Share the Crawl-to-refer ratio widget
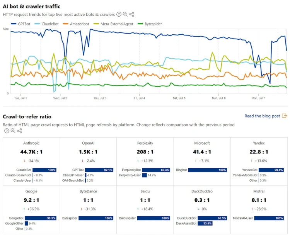Viewport: 290px width, 236px height. (x=19, y=131)
